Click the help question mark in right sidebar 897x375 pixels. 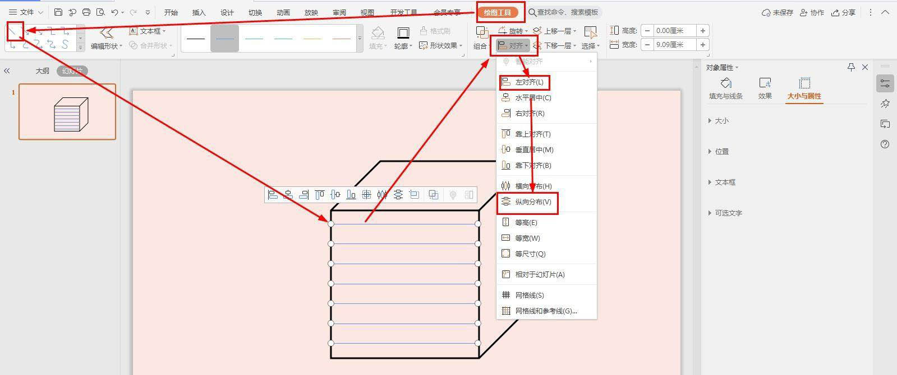click(x=885, y=144)
